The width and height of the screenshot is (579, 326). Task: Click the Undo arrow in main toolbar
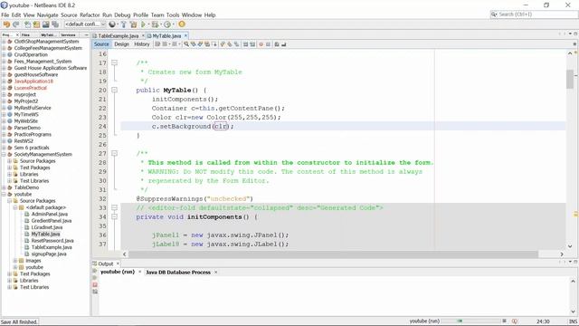click(x=6, y=24)
